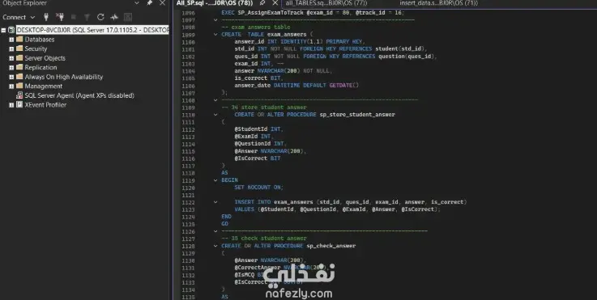The width and height of the screenshot is (597, 300).
Task: Expand the XEvent Profiler node
Action: 11,105
